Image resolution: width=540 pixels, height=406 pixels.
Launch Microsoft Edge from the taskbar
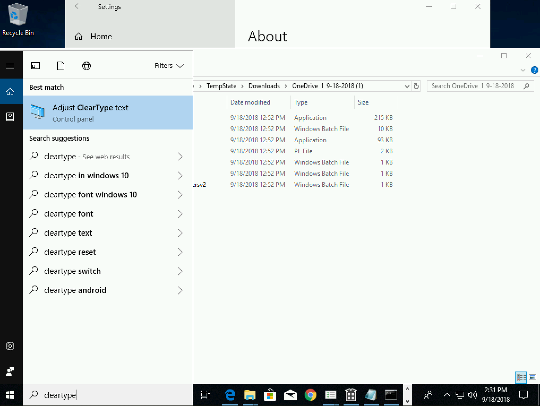pos(230,395)
